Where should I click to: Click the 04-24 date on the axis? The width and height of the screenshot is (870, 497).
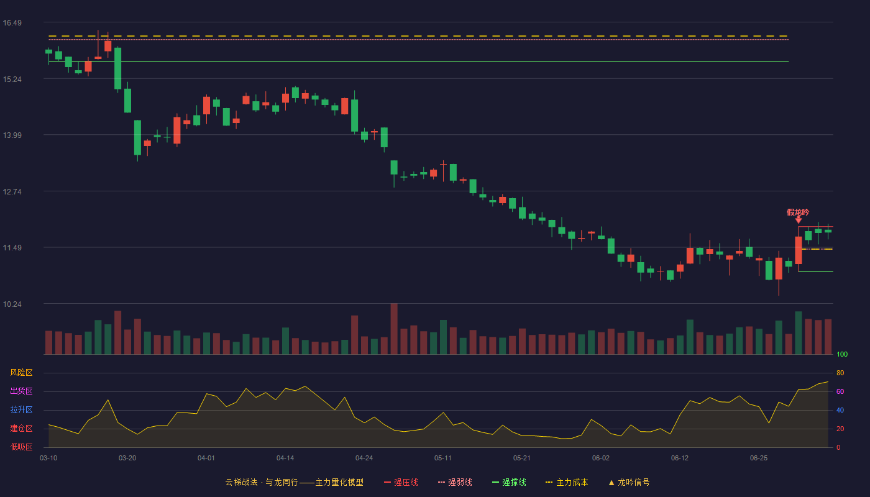point(364,458)
